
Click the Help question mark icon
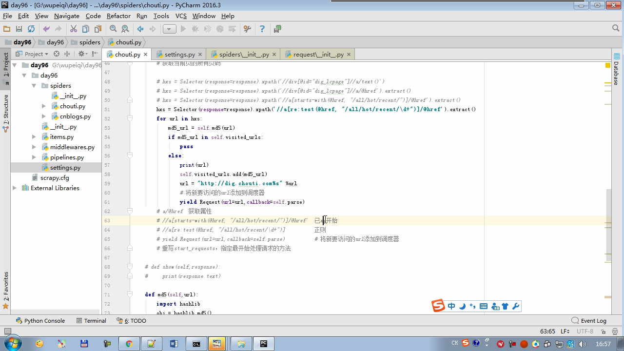262,29
